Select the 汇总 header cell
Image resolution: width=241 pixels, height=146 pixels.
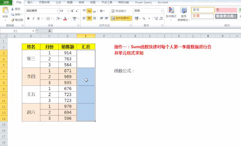[x=86, y=47]
